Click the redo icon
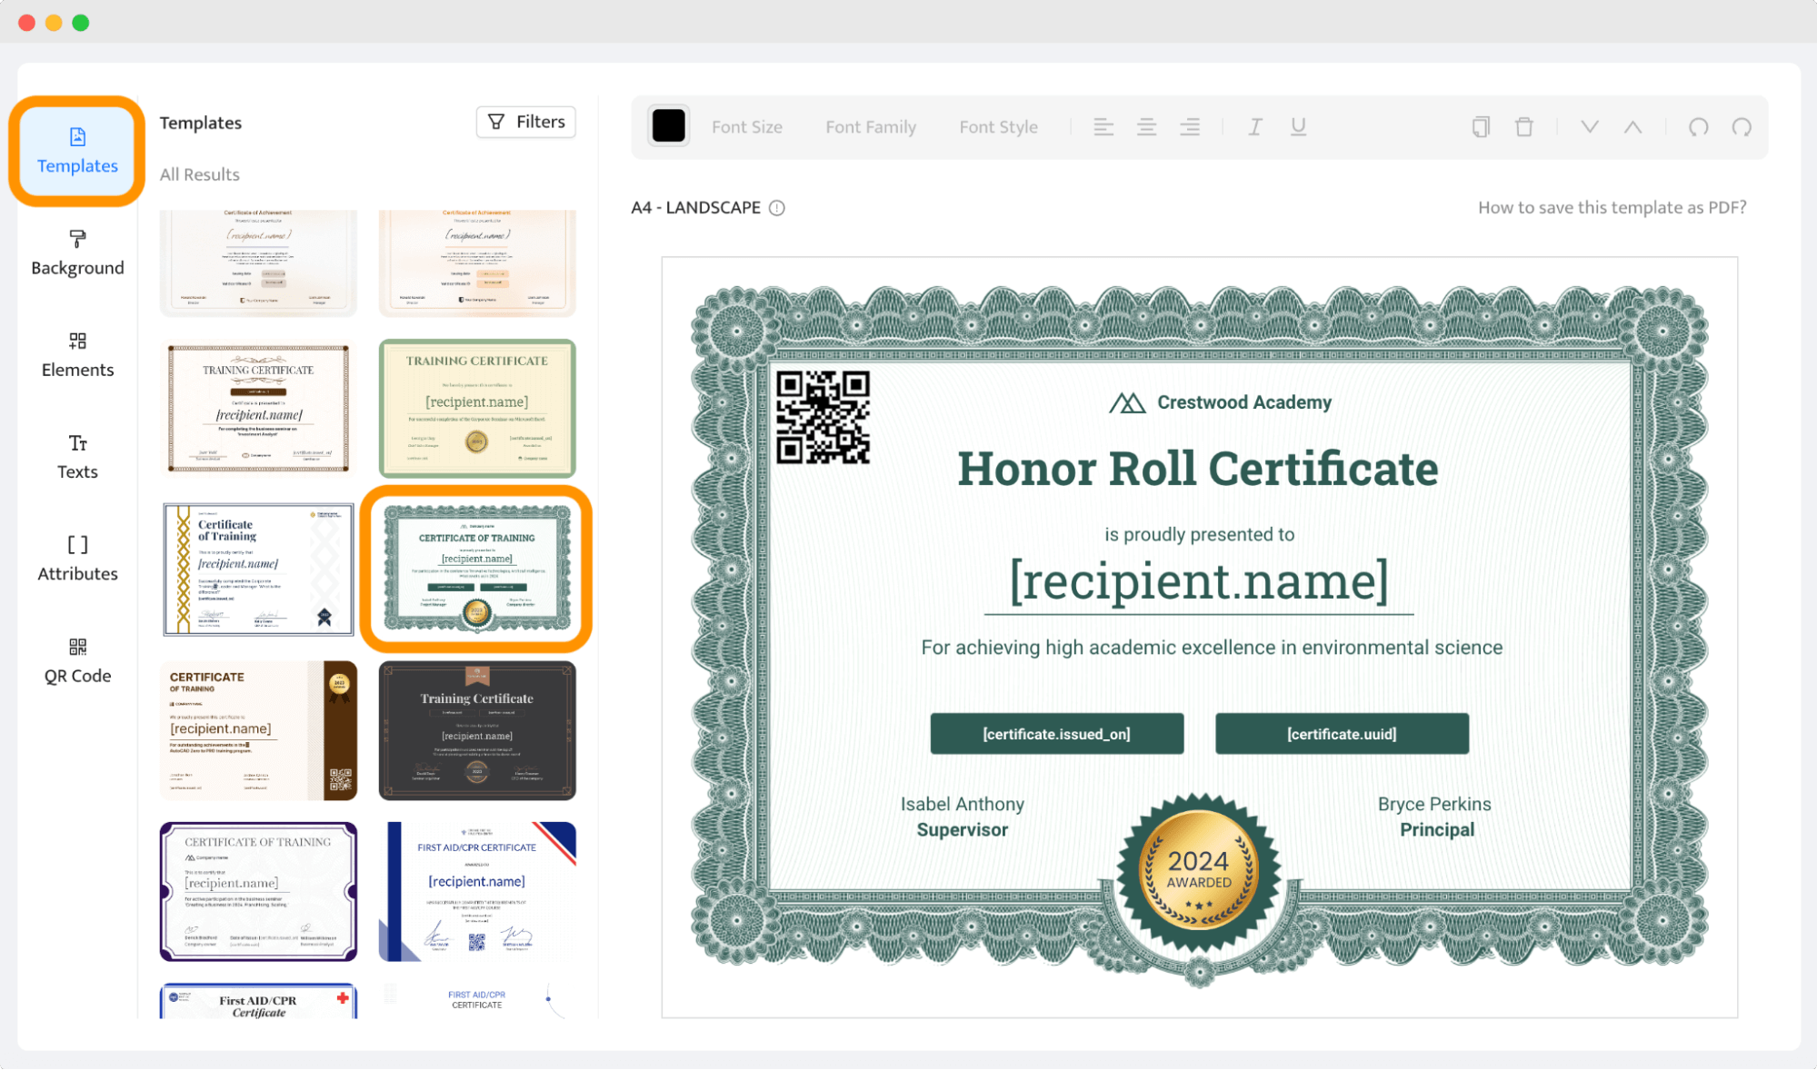This screenshot has width=1817, height=1070. (1742, 127)
